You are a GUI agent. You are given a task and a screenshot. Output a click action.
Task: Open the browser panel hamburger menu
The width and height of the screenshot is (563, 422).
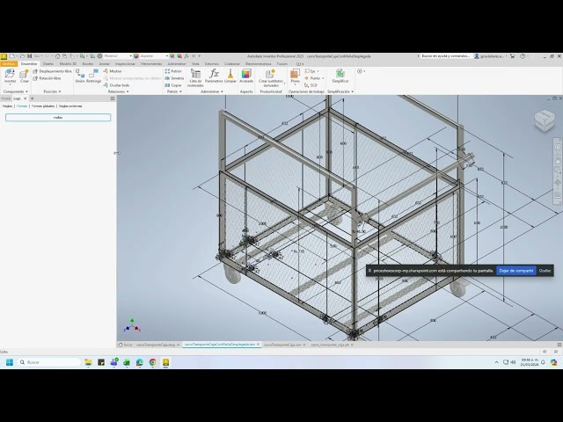coord(113,98)
